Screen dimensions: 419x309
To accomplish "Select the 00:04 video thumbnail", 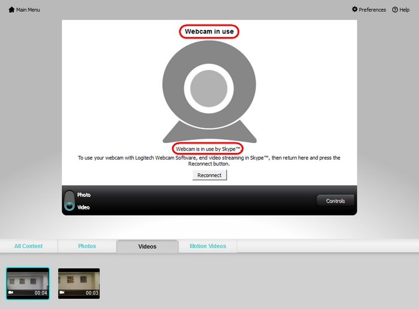I will (28, 283).
